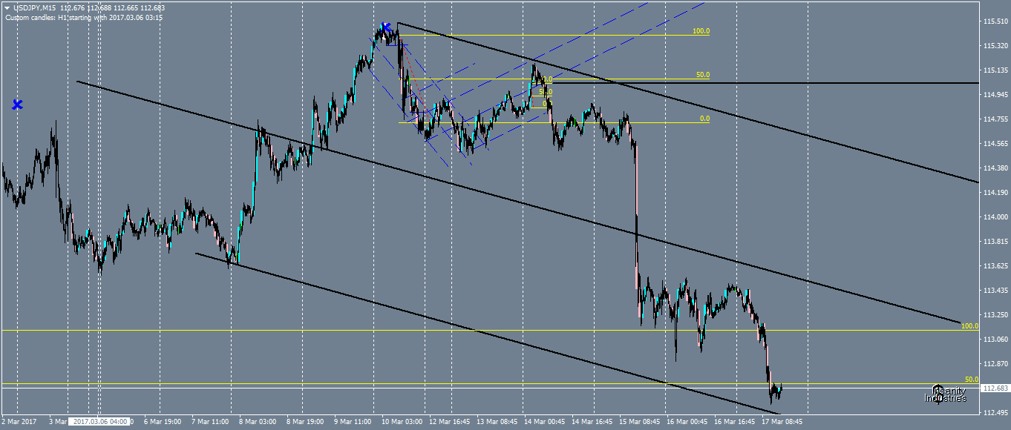Click the 2017.03.06 04:00 date field

98,421
